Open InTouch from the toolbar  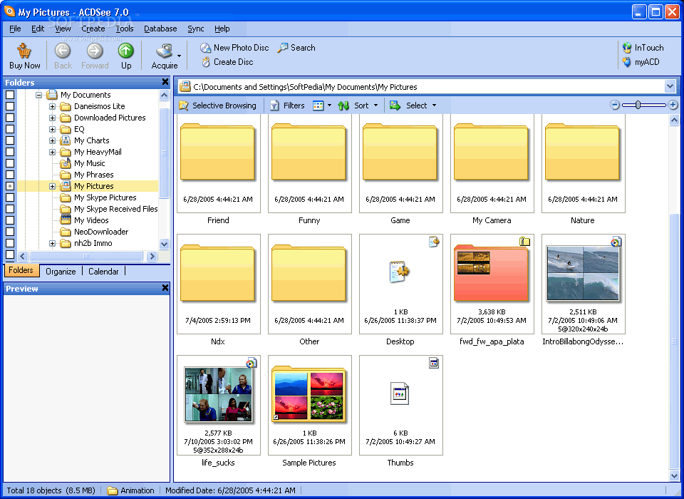coord(643,48)
